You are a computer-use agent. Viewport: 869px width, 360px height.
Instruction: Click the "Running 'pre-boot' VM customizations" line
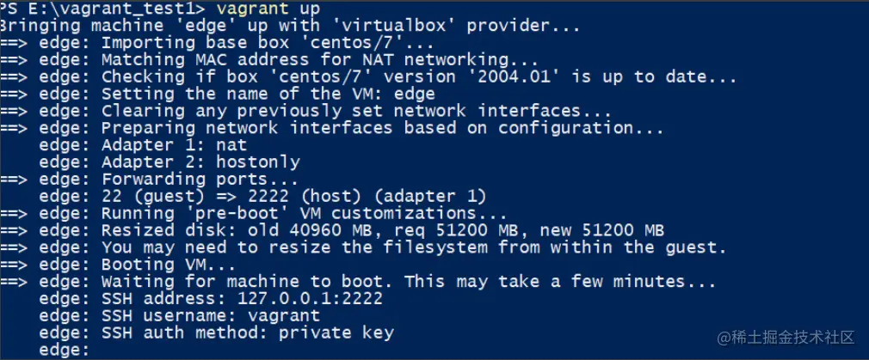pyautogui.click(x=305, y=213)
